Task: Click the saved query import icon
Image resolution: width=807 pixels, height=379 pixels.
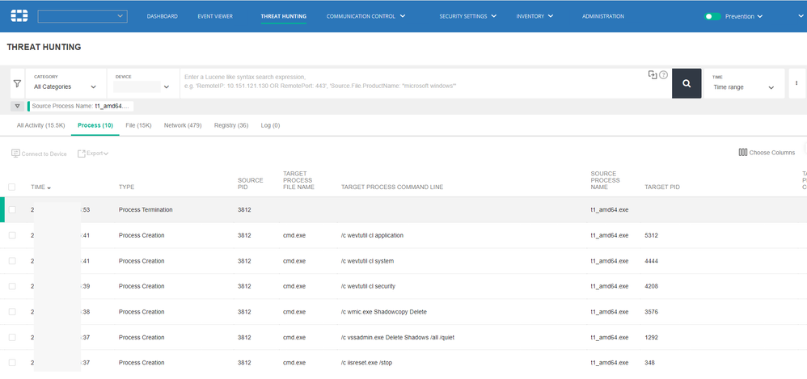Action: tap(653, 75)
